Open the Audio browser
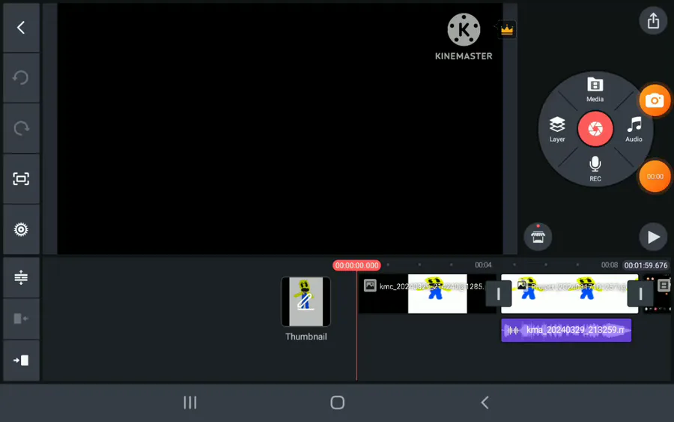This screenshot has height=422, width=674. [634, 130]
